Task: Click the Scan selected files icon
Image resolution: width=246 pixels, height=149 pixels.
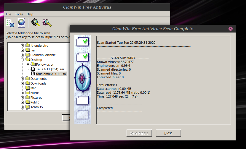Action: (x=47, y=23)
